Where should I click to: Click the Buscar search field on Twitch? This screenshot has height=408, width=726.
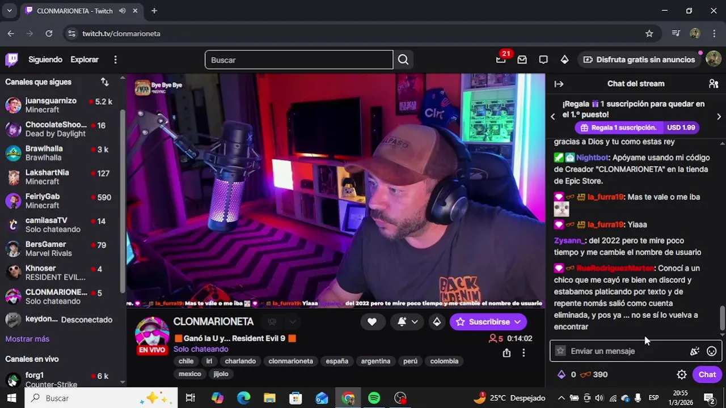[x=299, y=59]
